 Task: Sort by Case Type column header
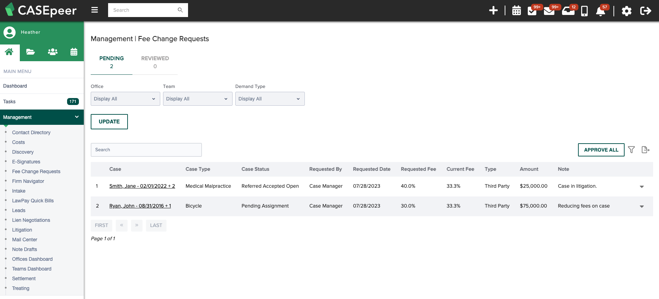198,169
